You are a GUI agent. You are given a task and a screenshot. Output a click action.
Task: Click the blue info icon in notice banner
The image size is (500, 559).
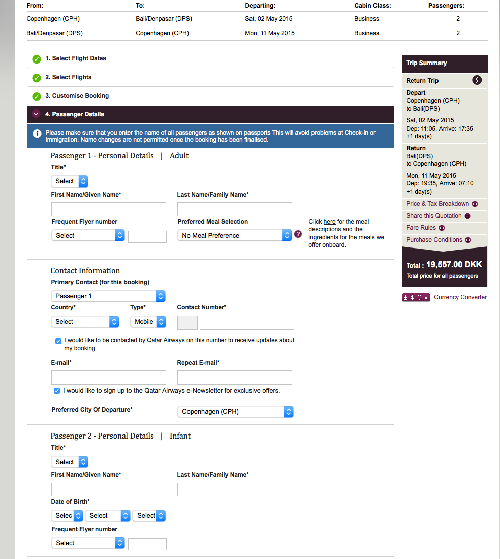coord(37,133)
